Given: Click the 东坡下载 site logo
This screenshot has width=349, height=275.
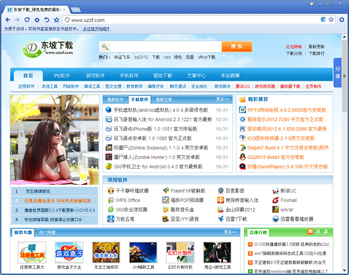Looking at the screenshot, I should tap(47, 49).
